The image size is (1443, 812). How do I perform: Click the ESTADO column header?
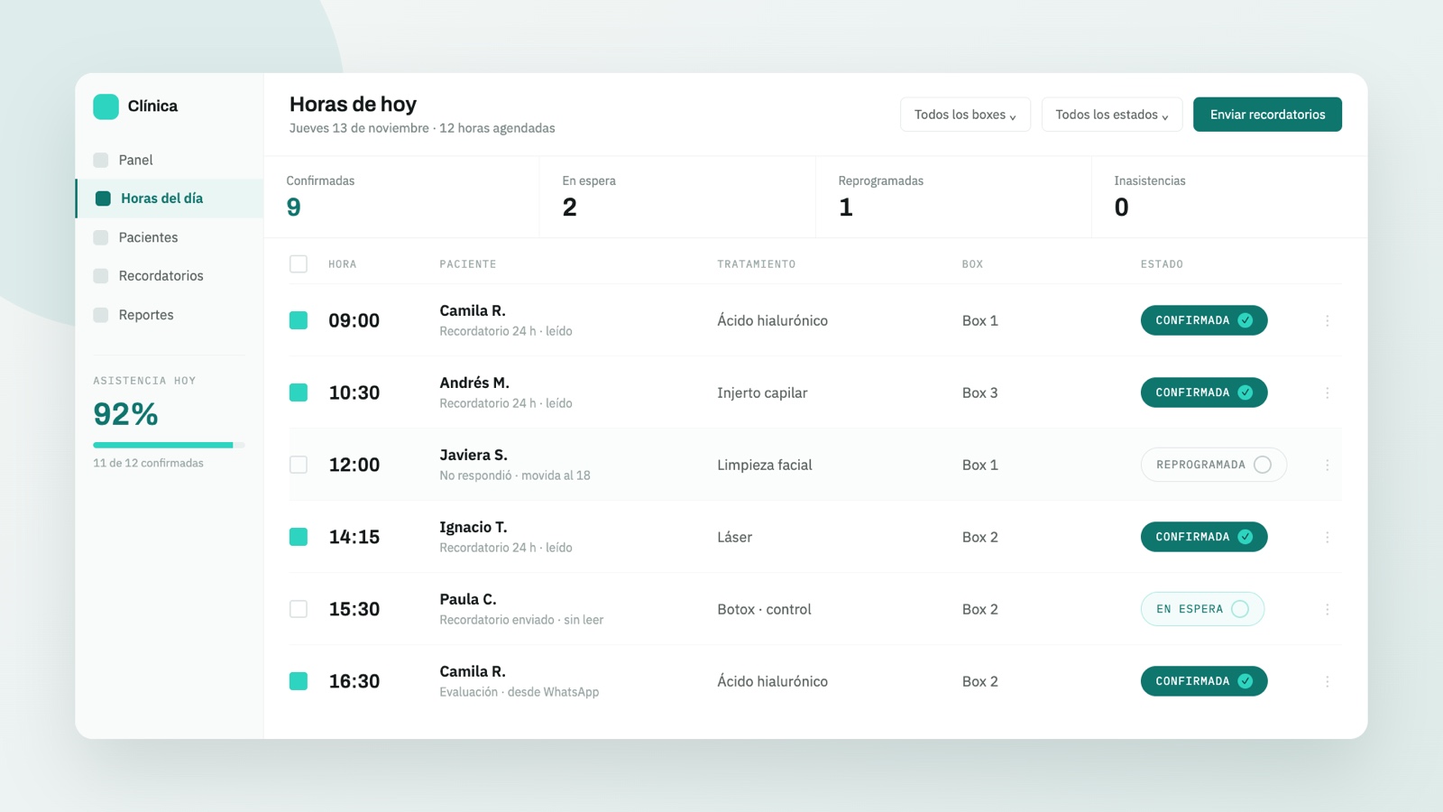pyautogui.click(x=1162, y=264)
